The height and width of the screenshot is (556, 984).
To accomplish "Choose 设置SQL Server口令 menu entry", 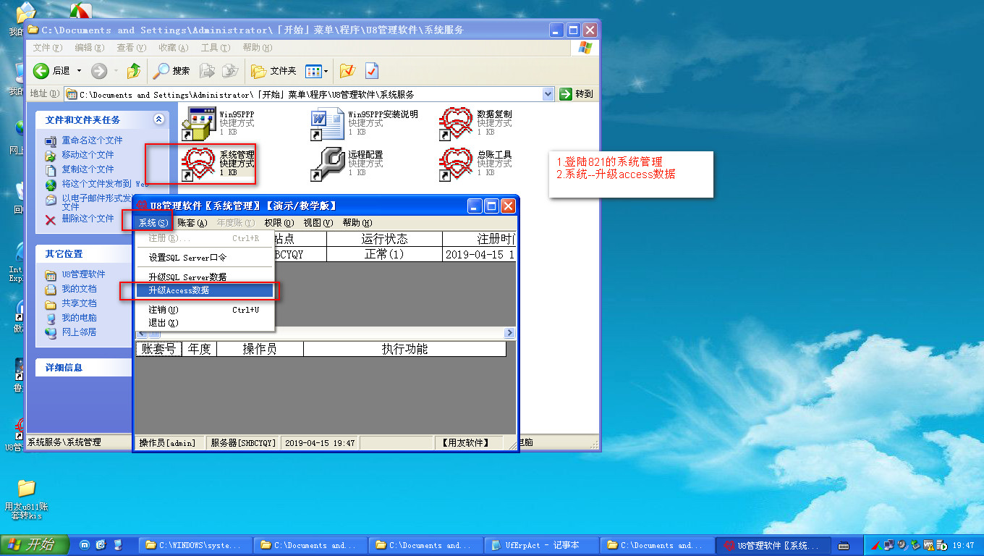I will 187,258.
